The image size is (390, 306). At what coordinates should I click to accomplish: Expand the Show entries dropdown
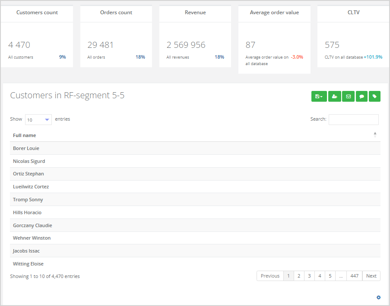pos(38,120)
